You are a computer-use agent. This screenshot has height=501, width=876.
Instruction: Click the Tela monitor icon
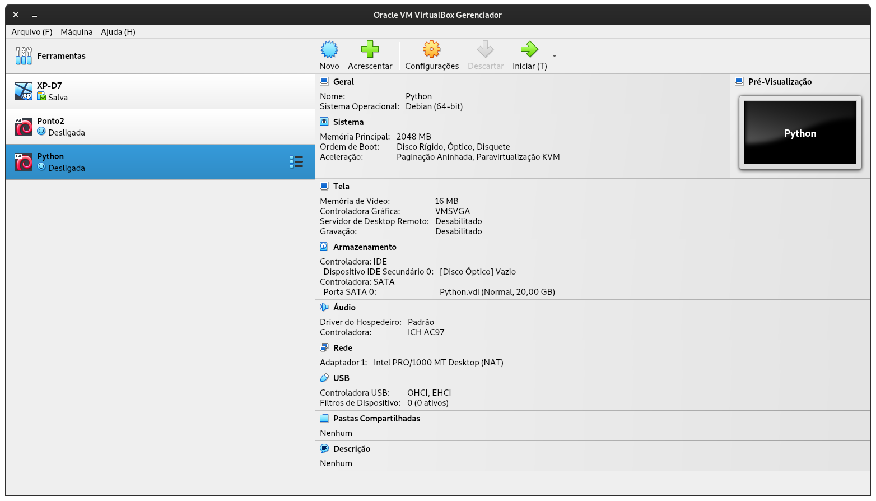pos(324,186)
